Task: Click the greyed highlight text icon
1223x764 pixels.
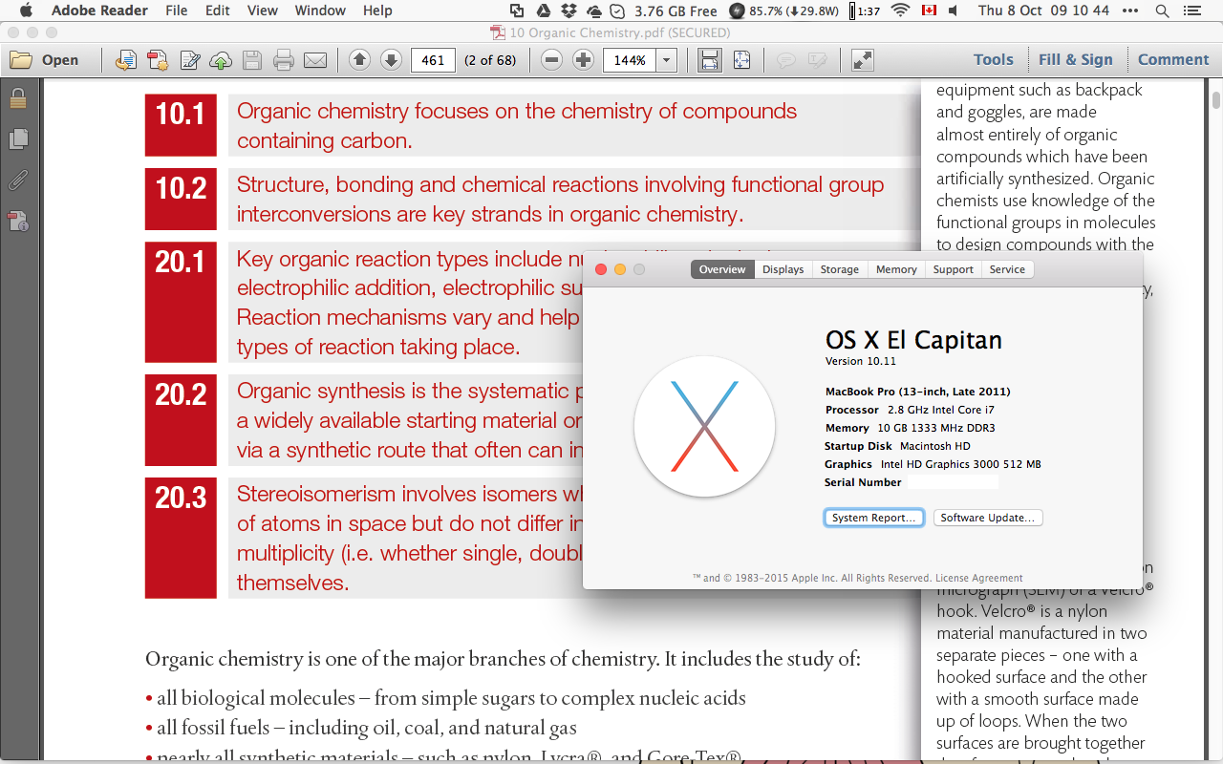Action: click(817, 60)
